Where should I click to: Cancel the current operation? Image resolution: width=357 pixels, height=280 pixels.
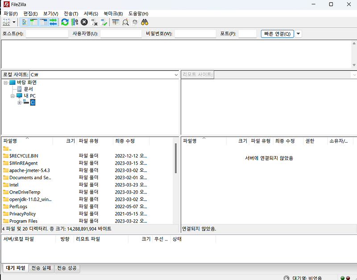(84, 22)
